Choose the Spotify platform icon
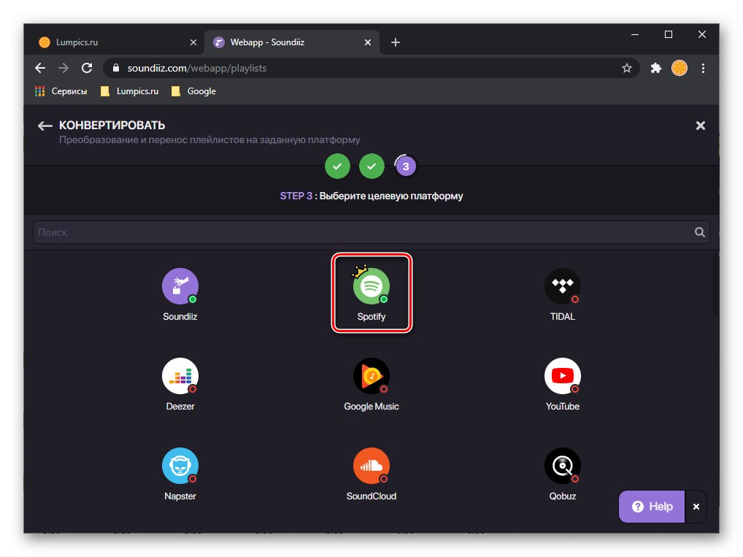The image size is (743, 557). [x=371, y=286]
